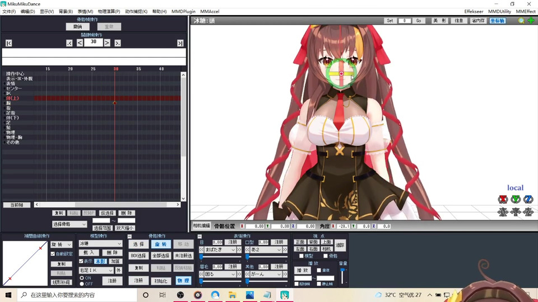
Task: Click previous other morph << arrow beside がーん
Action: tap(247, 274)
